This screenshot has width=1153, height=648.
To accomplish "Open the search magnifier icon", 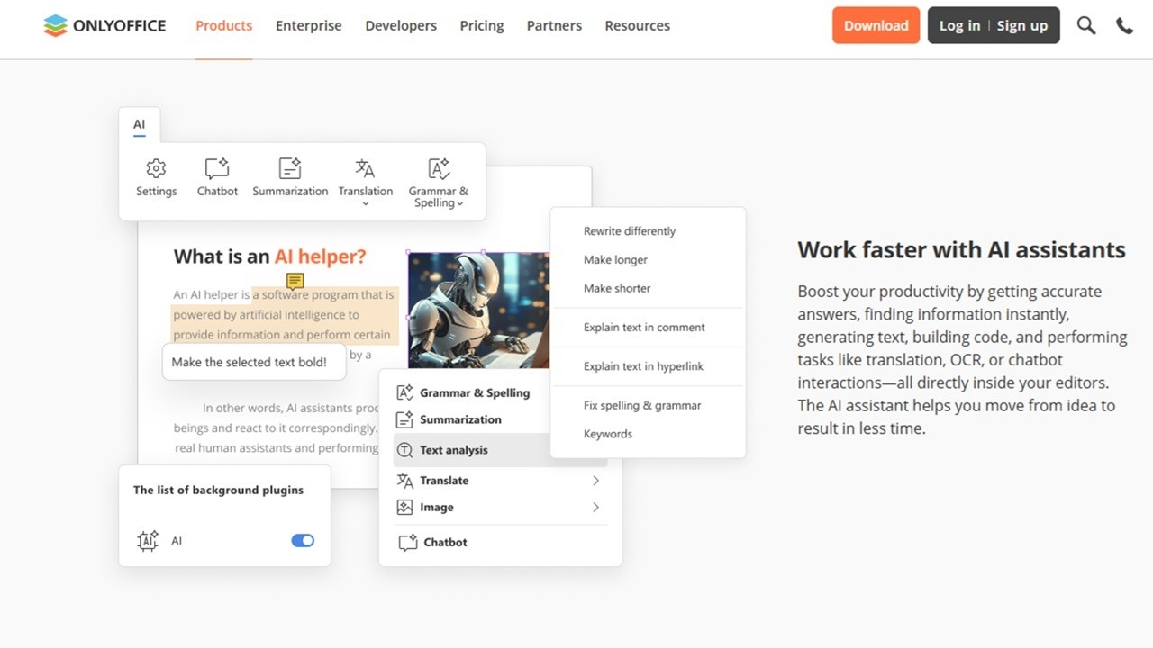I will pyautogui.click(x=1086, y=25).
